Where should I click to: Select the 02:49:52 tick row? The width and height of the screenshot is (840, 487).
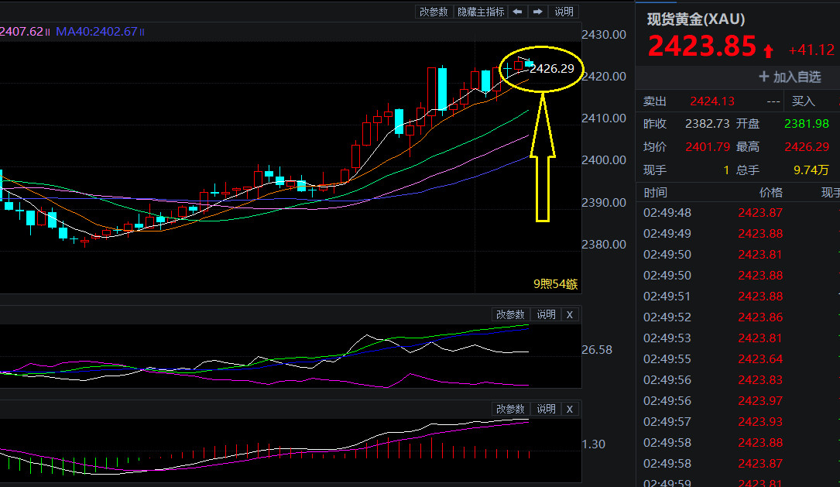click(738, 317)
